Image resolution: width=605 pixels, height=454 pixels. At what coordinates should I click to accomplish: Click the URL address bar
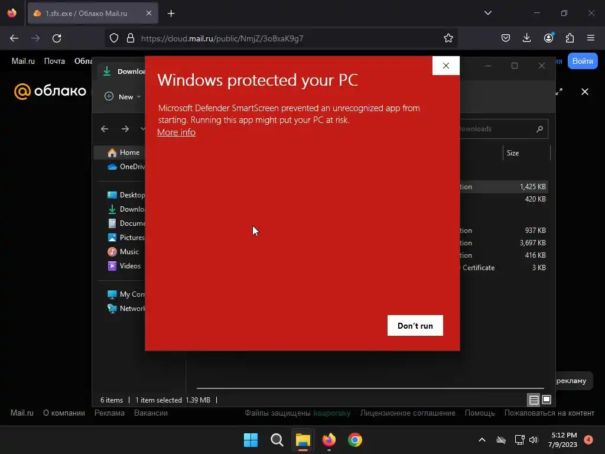(281, 38)
